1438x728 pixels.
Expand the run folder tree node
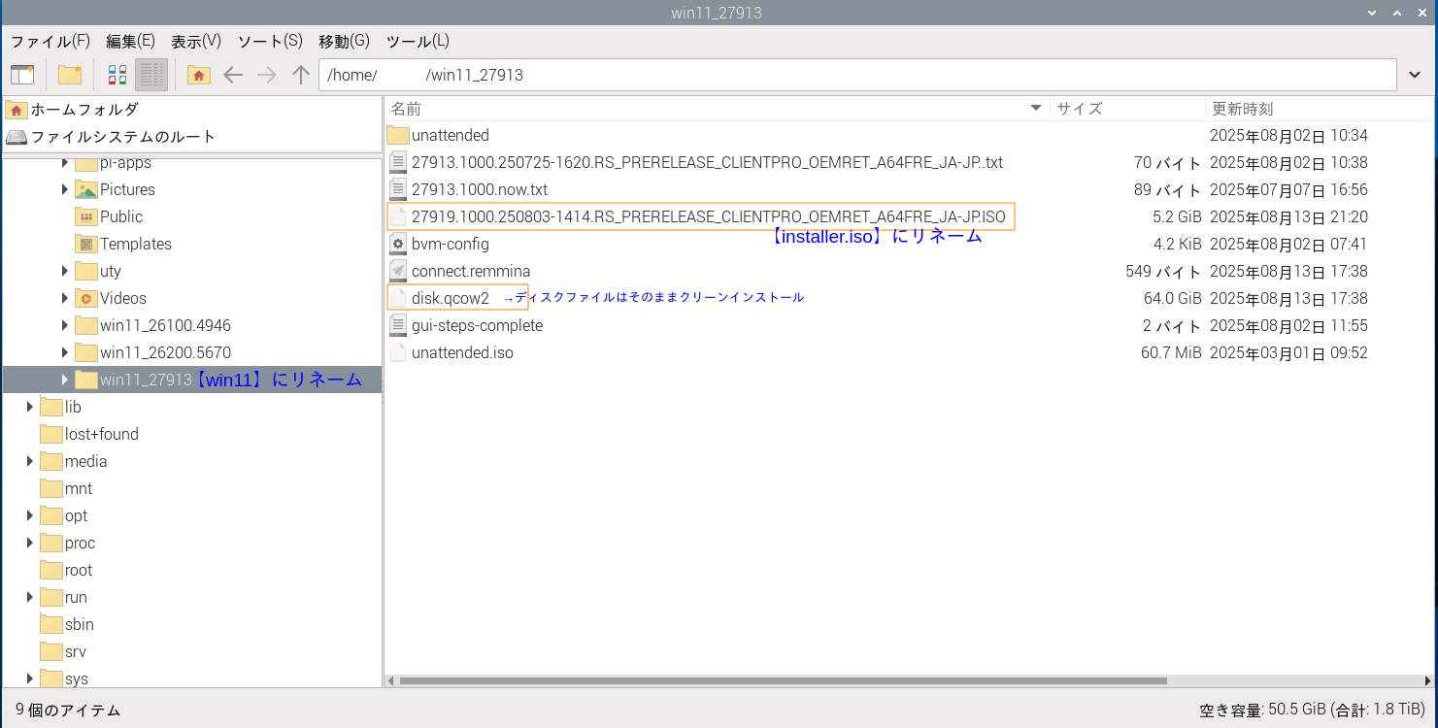pyautogui.click(x=30, y=597)
